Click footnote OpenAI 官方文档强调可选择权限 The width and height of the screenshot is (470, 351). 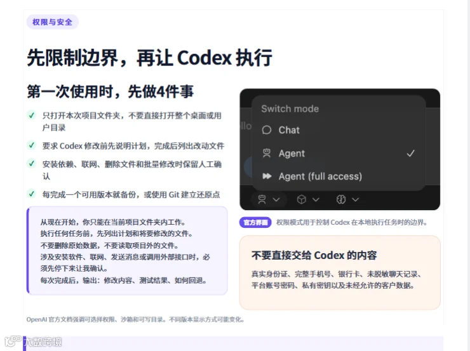click(x=135, y=319)
